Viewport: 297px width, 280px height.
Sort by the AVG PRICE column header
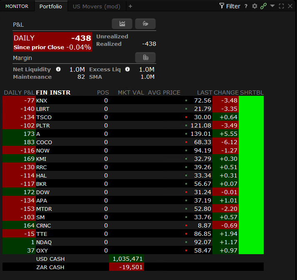pos(164,92)
